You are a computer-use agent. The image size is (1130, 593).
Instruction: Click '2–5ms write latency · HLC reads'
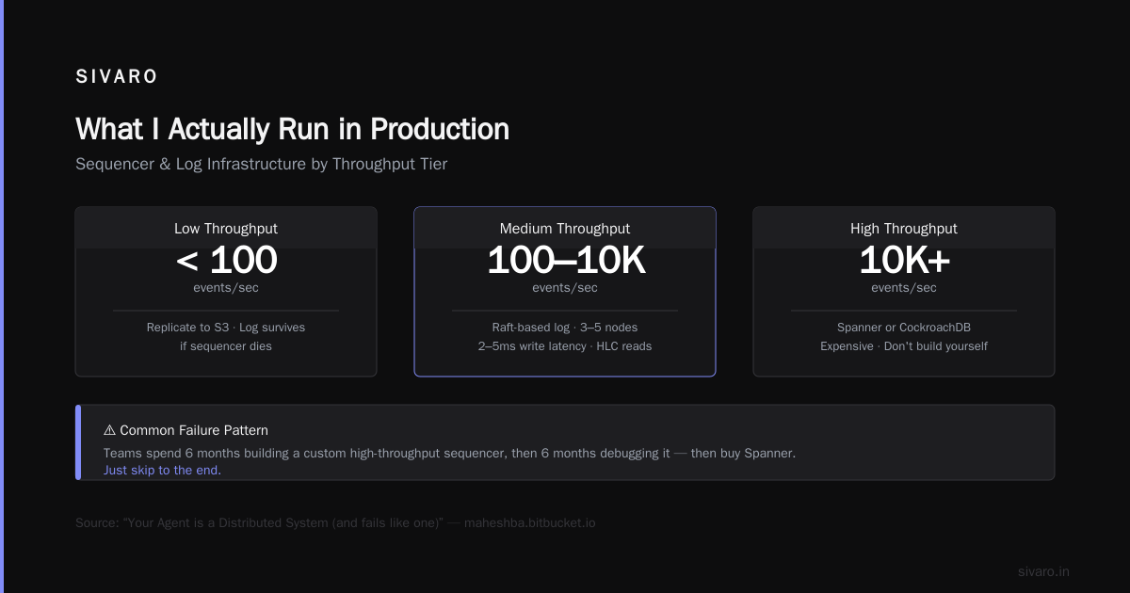tap(565, 346)
